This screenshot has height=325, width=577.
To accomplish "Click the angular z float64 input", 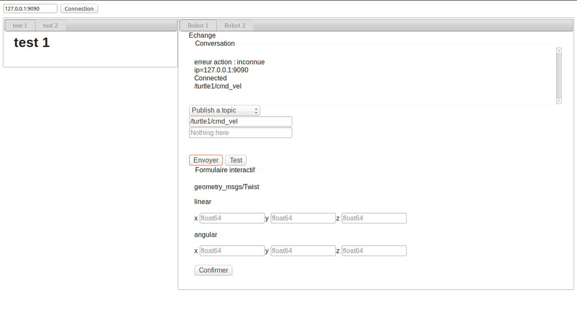I will click(x=374, y=251).
